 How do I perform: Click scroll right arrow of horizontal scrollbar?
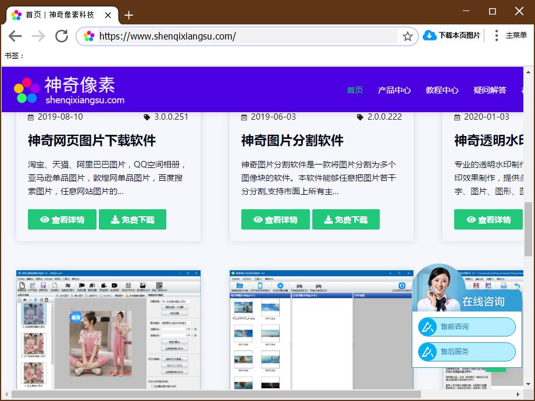coord(518,394)
